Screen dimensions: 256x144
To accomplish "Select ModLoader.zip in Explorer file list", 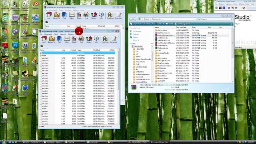I will 162,48.
